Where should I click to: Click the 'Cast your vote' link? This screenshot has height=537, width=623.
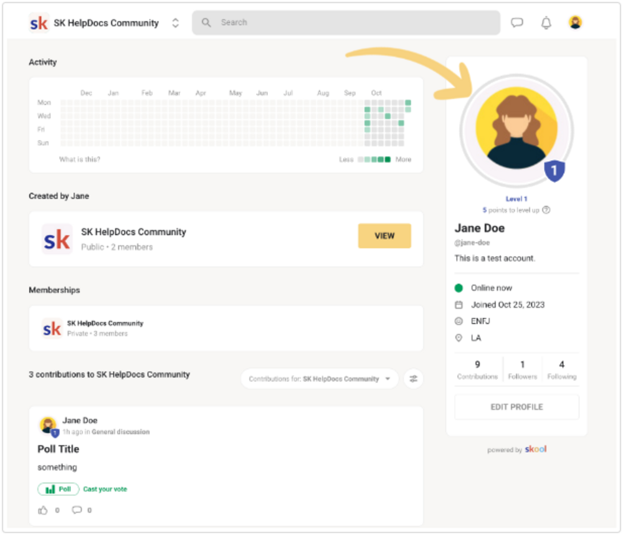point(105,489)
